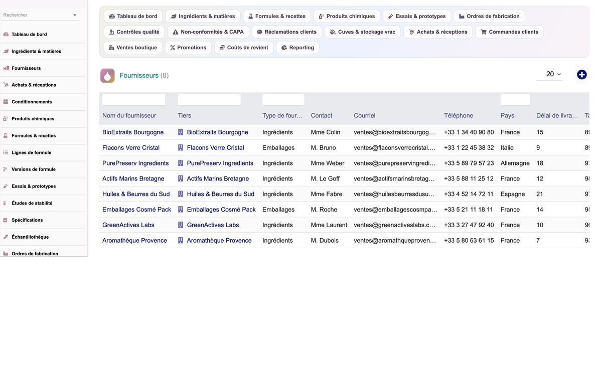The height and width of the screenshot is (376, 602).
Task: Click the building icon next to Tiers Emballages Cosmé Pack
Action: click(181, 210)
